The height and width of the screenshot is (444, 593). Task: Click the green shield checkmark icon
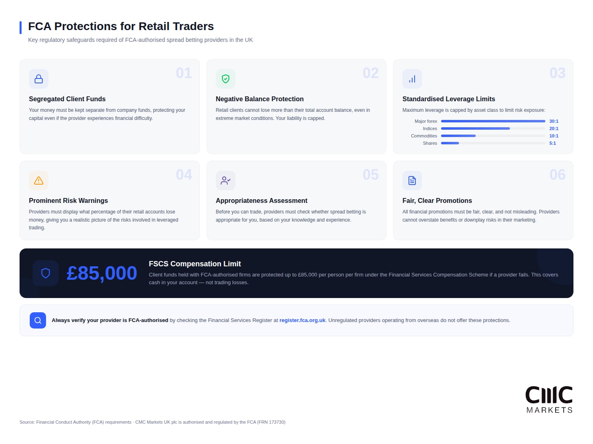click(225, 79)
